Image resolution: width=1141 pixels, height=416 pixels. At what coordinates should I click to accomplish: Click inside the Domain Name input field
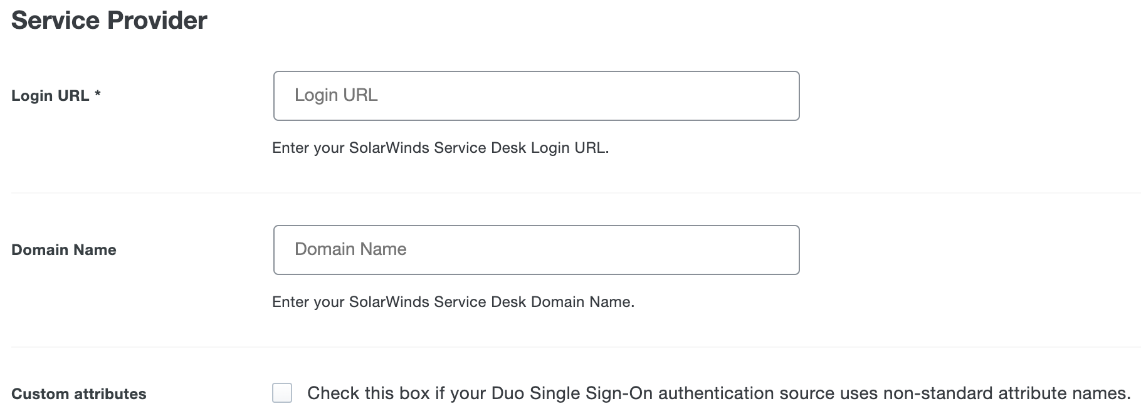click(x=535, y=249)
